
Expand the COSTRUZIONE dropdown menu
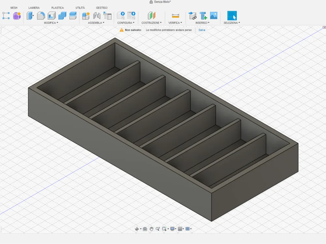pos(151,23)
